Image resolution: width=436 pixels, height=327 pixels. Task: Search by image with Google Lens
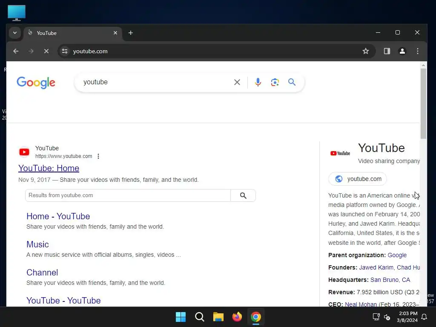pyautogui.click(x=275, y=82)
